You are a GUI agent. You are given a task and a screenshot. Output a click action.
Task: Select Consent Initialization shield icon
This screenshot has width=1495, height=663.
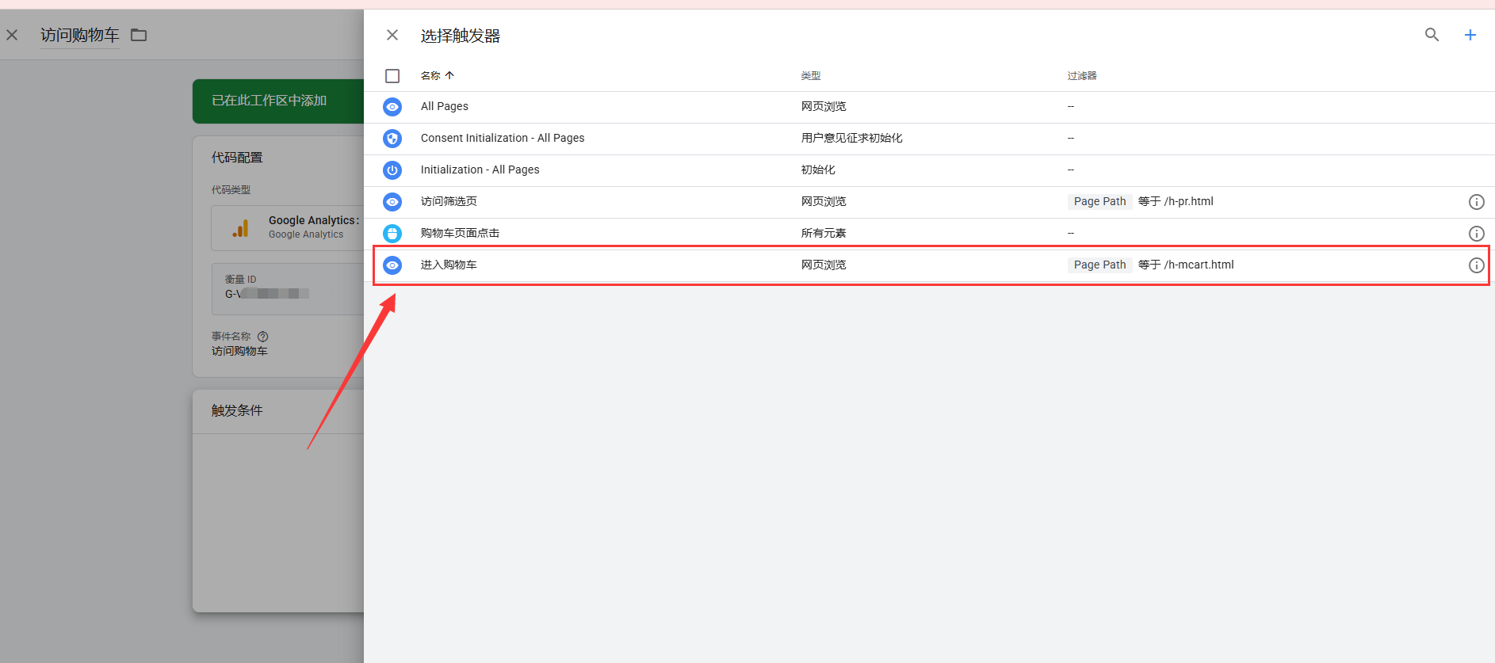[x=392, y=139]
